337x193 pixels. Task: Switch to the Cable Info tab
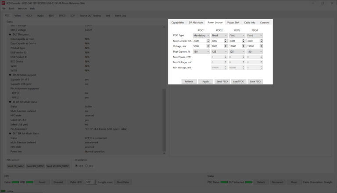pos(250,22)
